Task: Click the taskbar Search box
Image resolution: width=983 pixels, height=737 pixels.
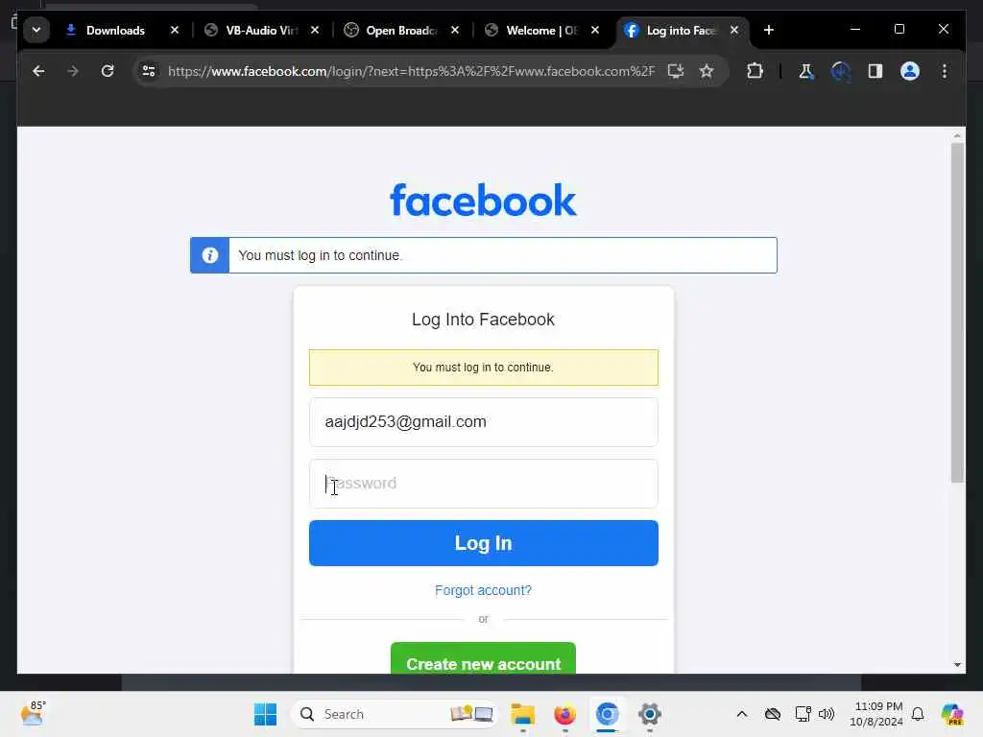Action: click(395, 714)
